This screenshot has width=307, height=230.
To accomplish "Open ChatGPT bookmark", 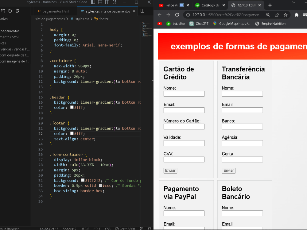I will pyautogui.click(x=199, y=24).
